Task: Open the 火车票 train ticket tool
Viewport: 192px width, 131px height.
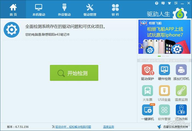Action: point(148,91)
